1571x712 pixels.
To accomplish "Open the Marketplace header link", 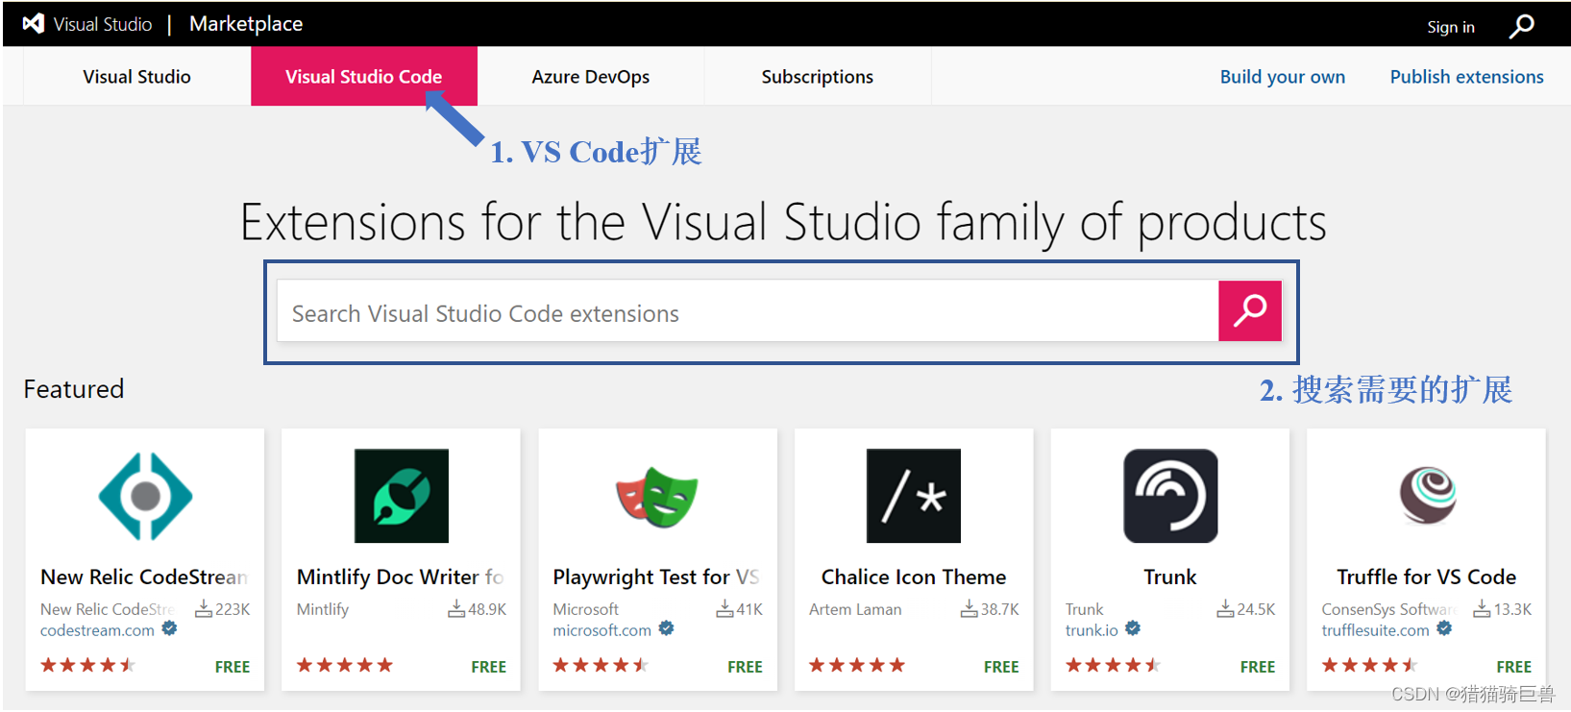I will [246, 24].
